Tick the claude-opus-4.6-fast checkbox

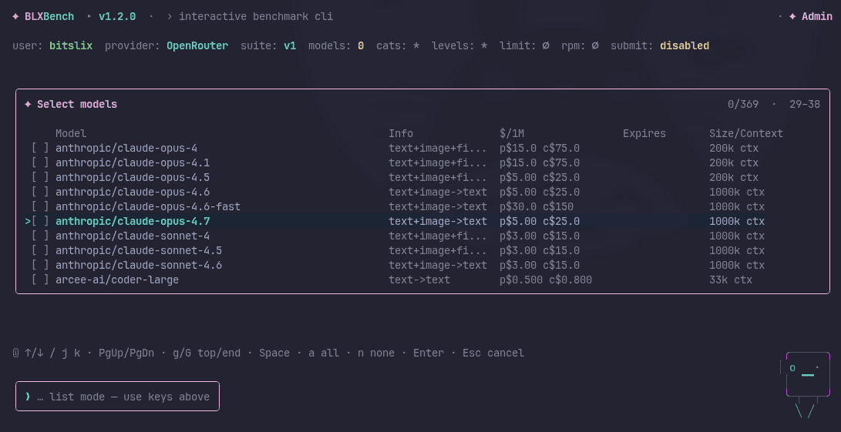[40, 207]
